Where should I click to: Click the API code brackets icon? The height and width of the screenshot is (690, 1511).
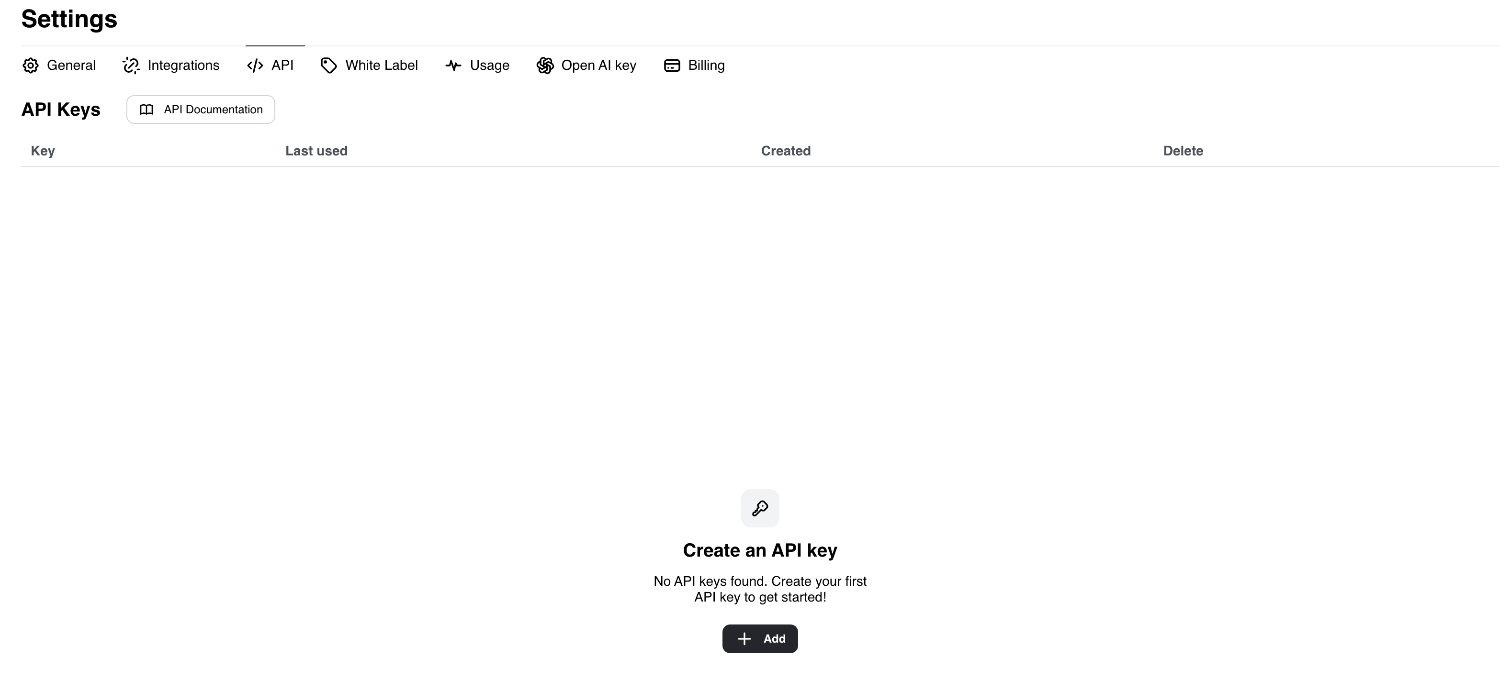point(255,65)
